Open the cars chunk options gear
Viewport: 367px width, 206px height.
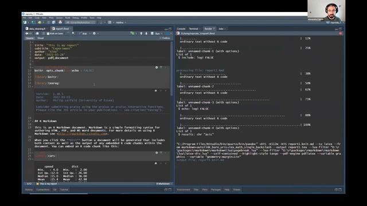[157, 153]
